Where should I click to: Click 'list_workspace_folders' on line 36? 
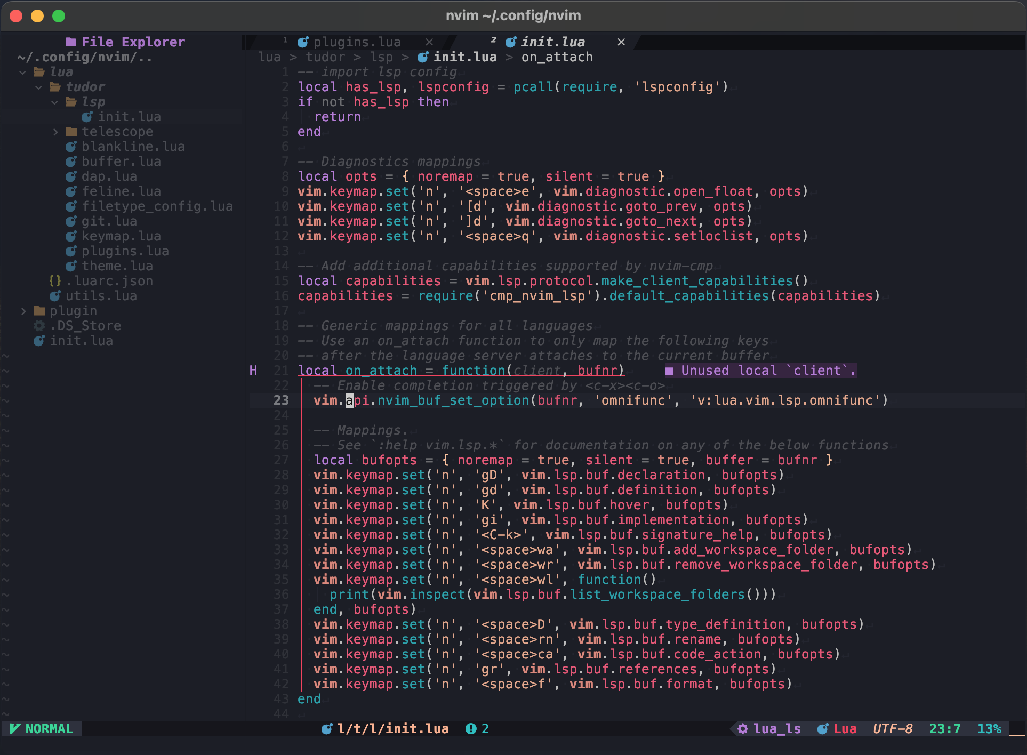[657, 595]
